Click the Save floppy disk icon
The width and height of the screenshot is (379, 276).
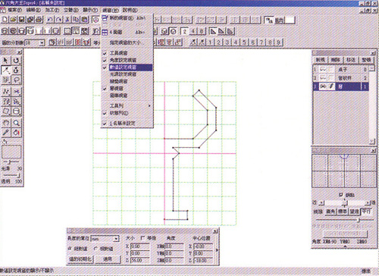point(22,20)
